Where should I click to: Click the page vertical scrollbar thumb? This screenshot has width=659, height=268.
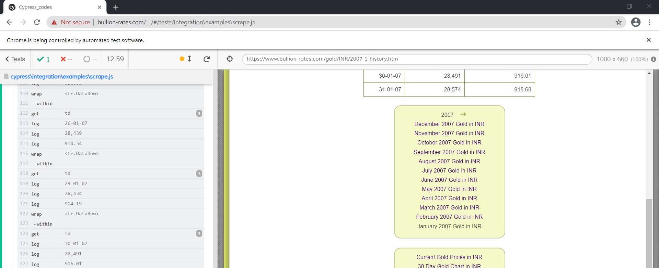tap(649, 233)
